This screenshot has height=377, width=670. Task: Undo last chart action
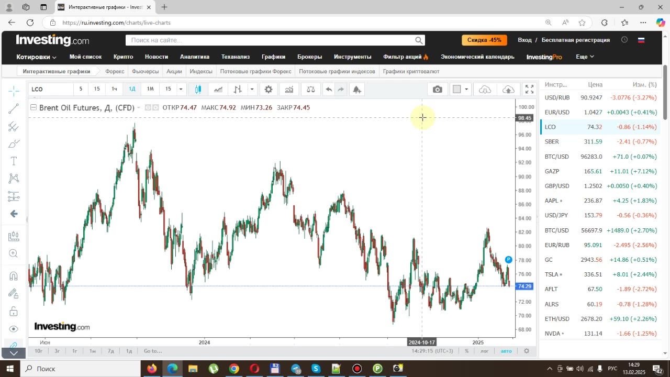[x=329, y=90]
